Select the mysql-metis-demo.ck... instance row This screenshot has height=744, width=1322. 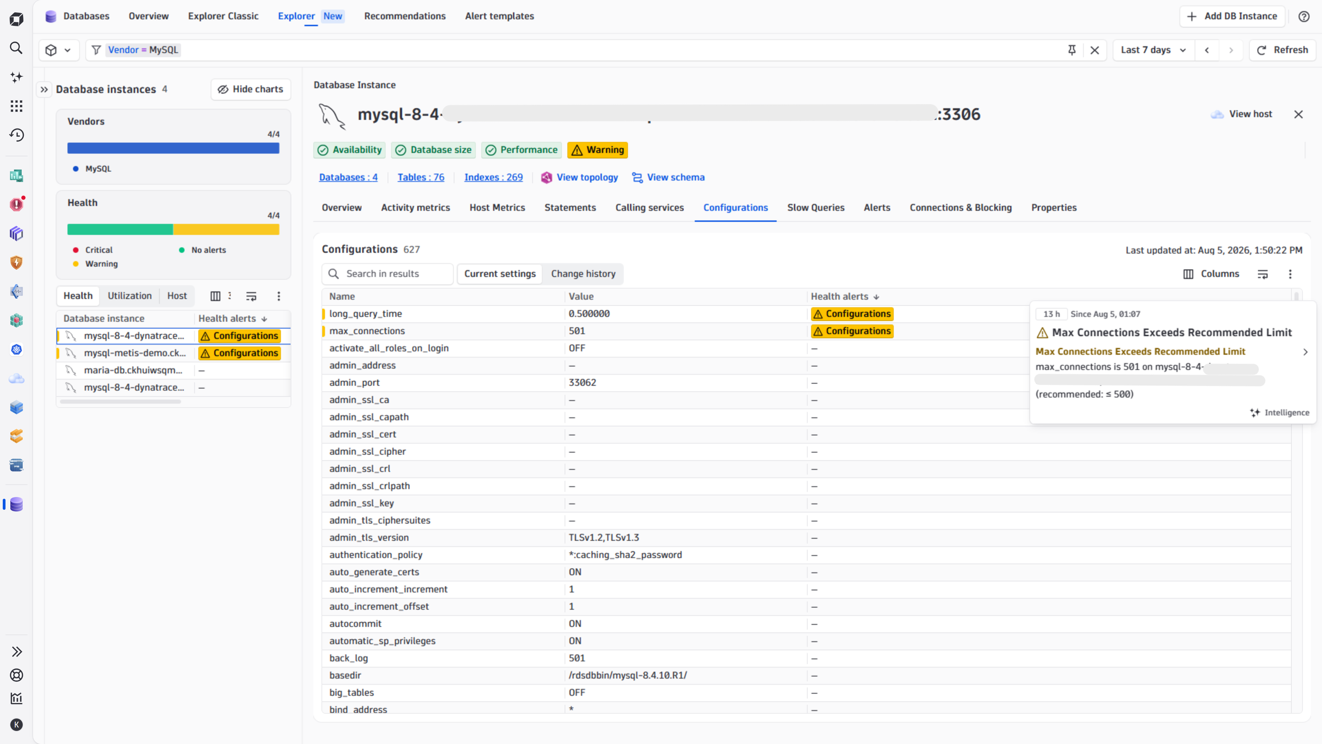tap(174, 353)
